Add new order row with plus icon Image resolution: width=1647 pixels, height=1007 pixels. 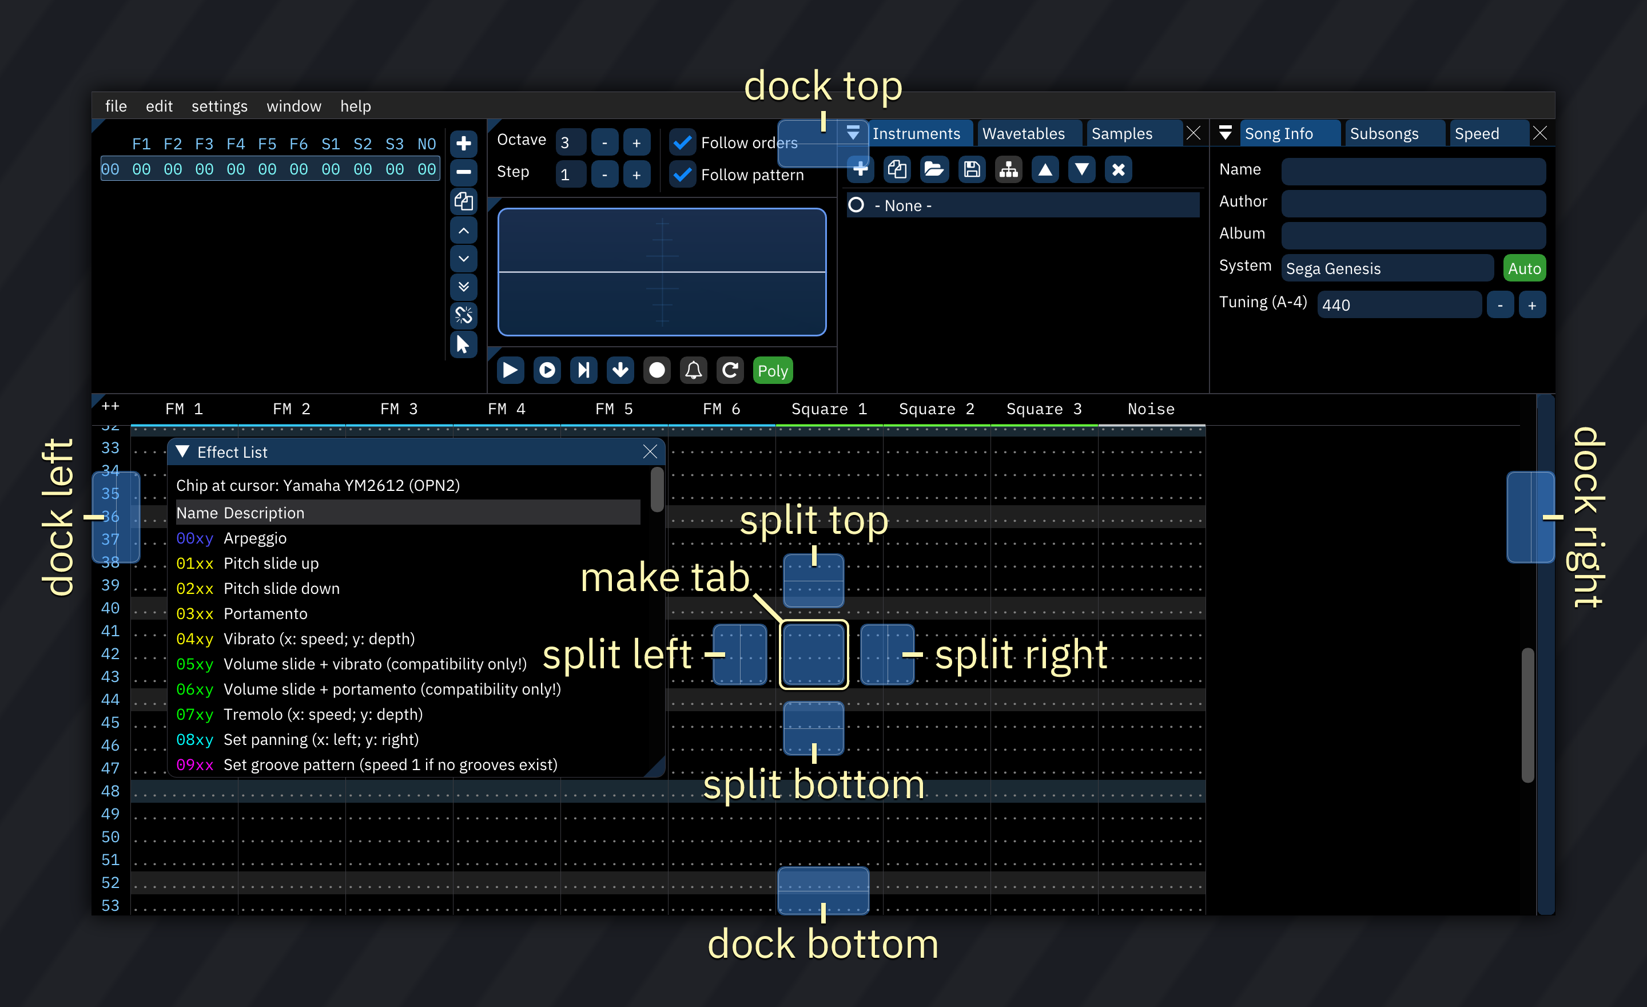coord(463,143)
